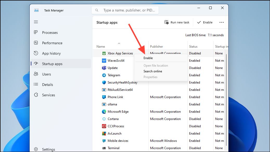This screenshot has height=152, width=270.
Task: Select the SecurityHealthSystray row name
Action: click(x=123, y=83)
